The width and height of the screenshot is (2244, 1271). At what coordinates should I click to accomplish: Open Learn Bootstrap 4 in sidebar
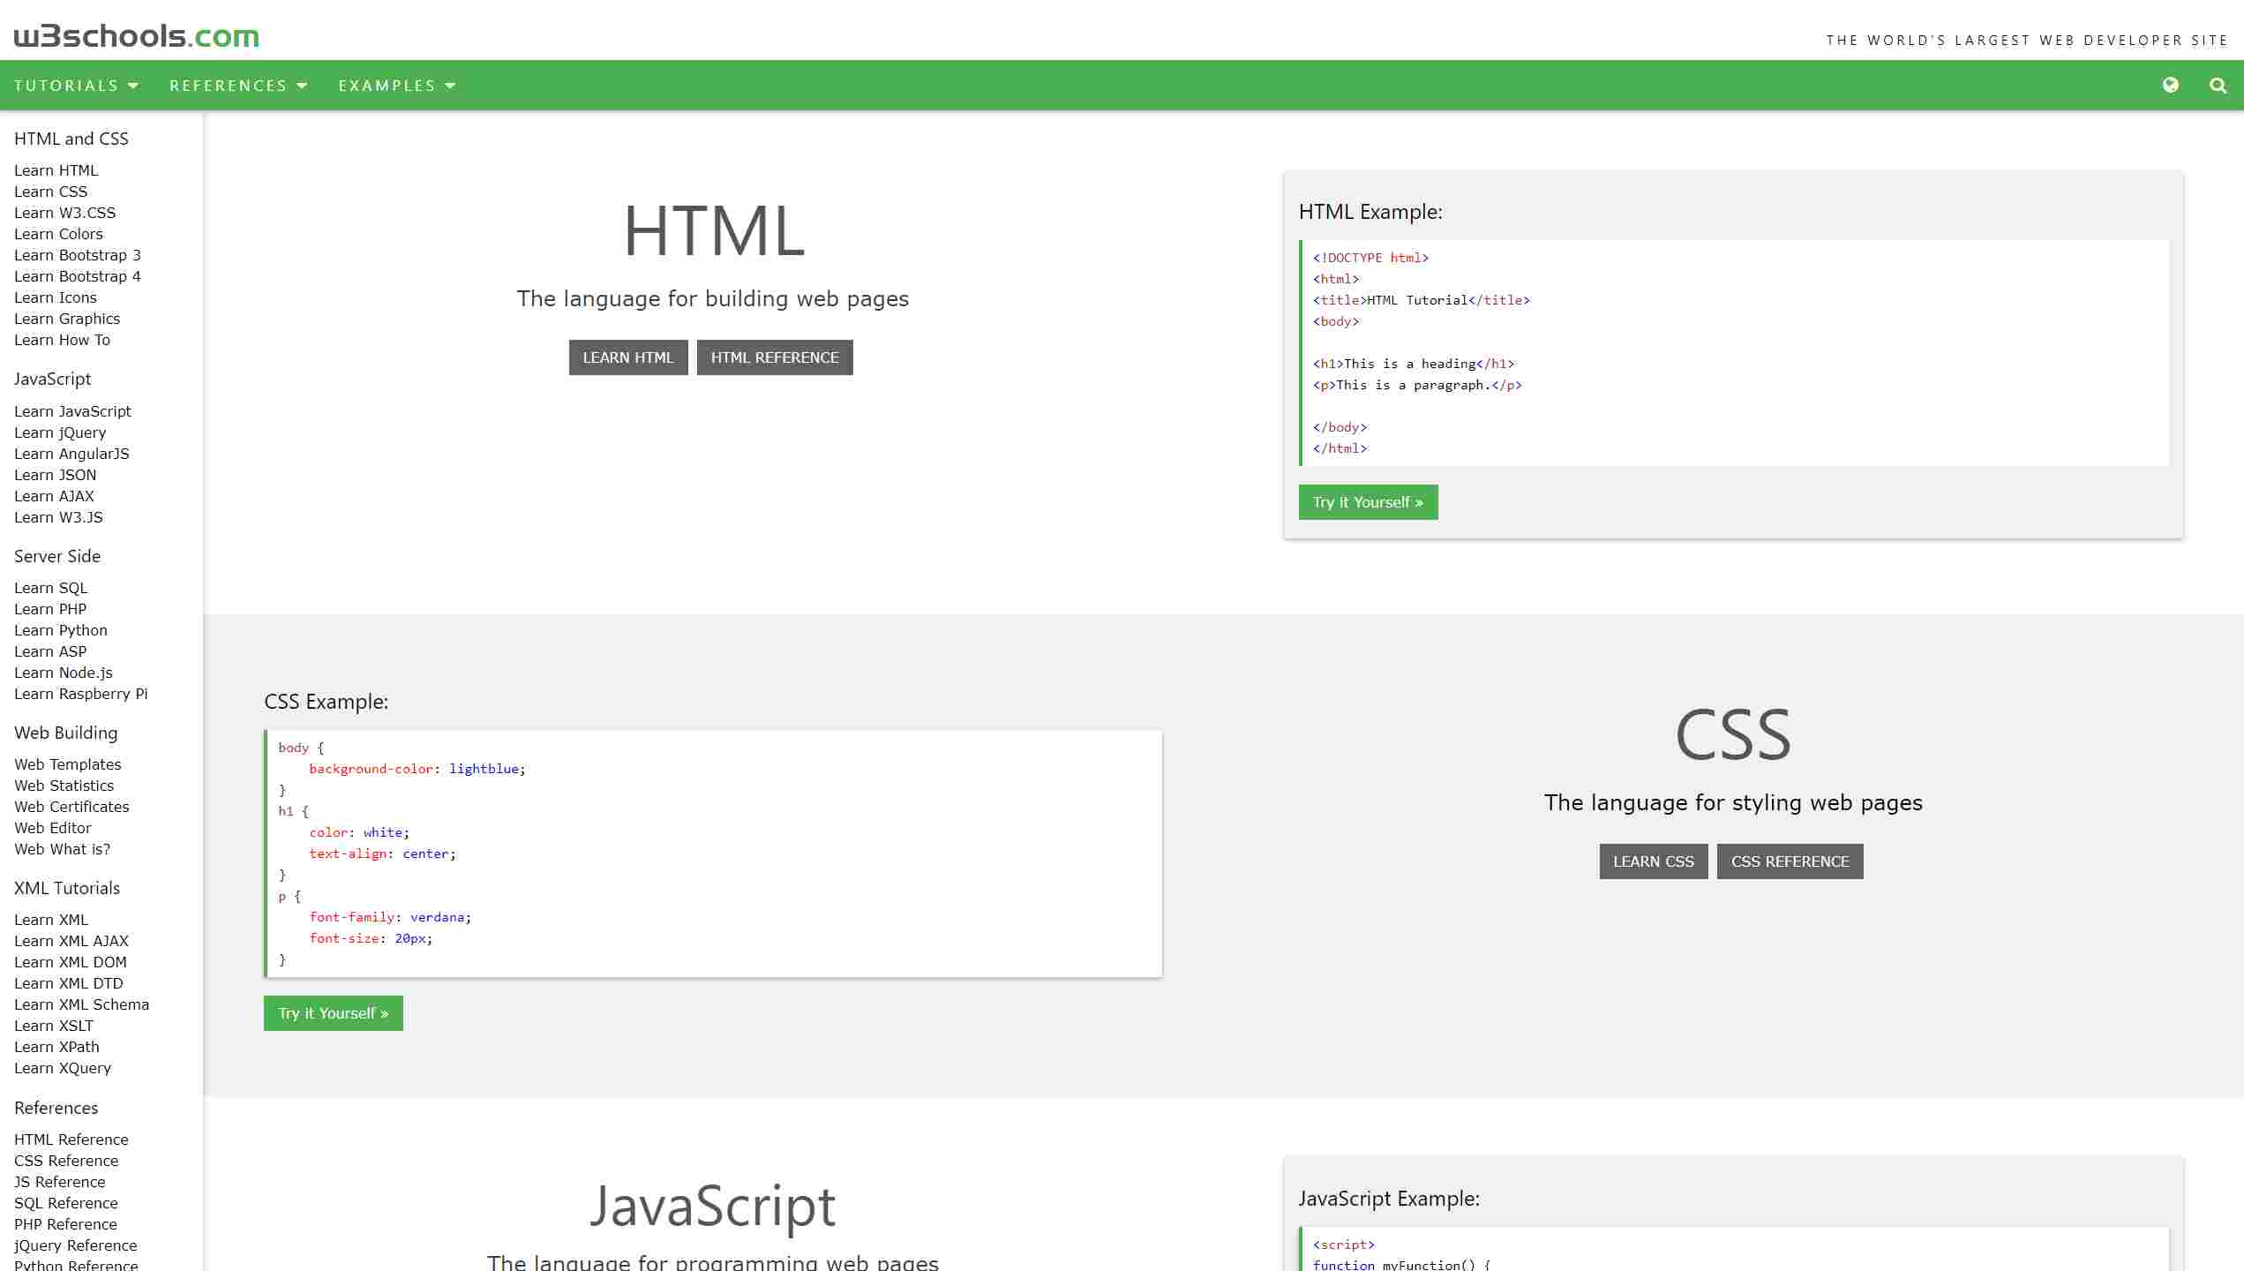(x=78, y=276)
